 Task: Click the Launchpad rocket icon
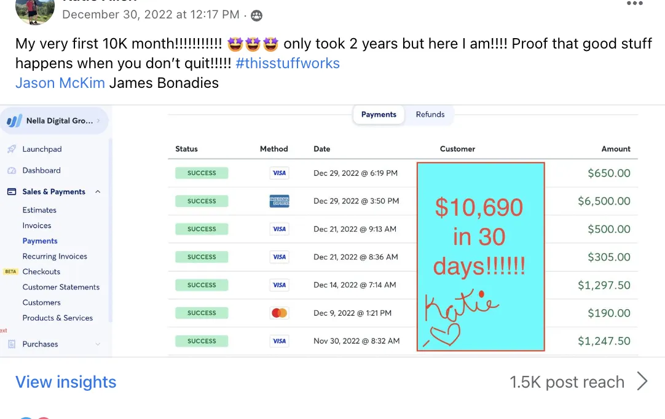point(12,149)
